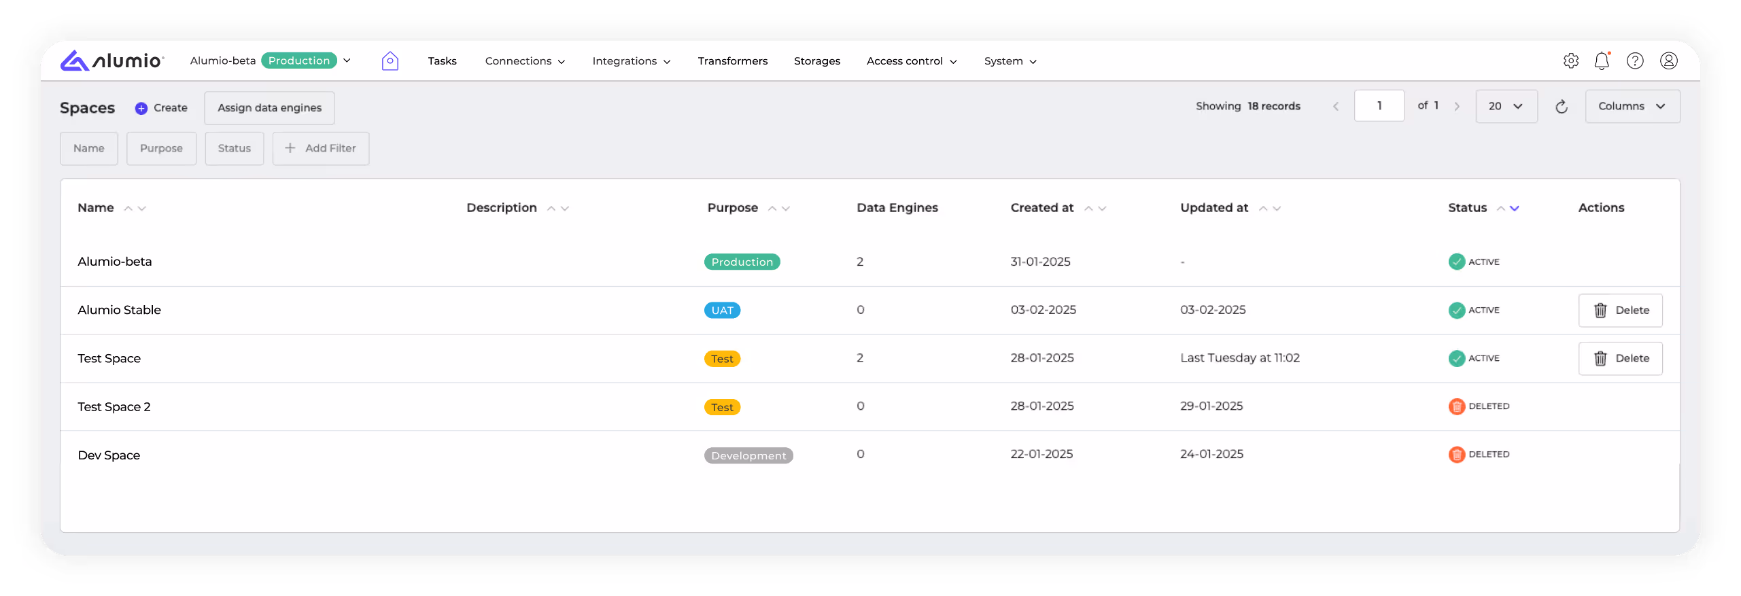Sort Status column descending
Screen dimensions: 1741x596
(x=1515, y=209)
